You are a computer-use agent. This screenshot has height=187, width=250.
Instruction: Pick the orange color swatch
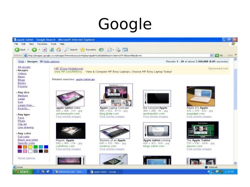(x=25, y=147)
